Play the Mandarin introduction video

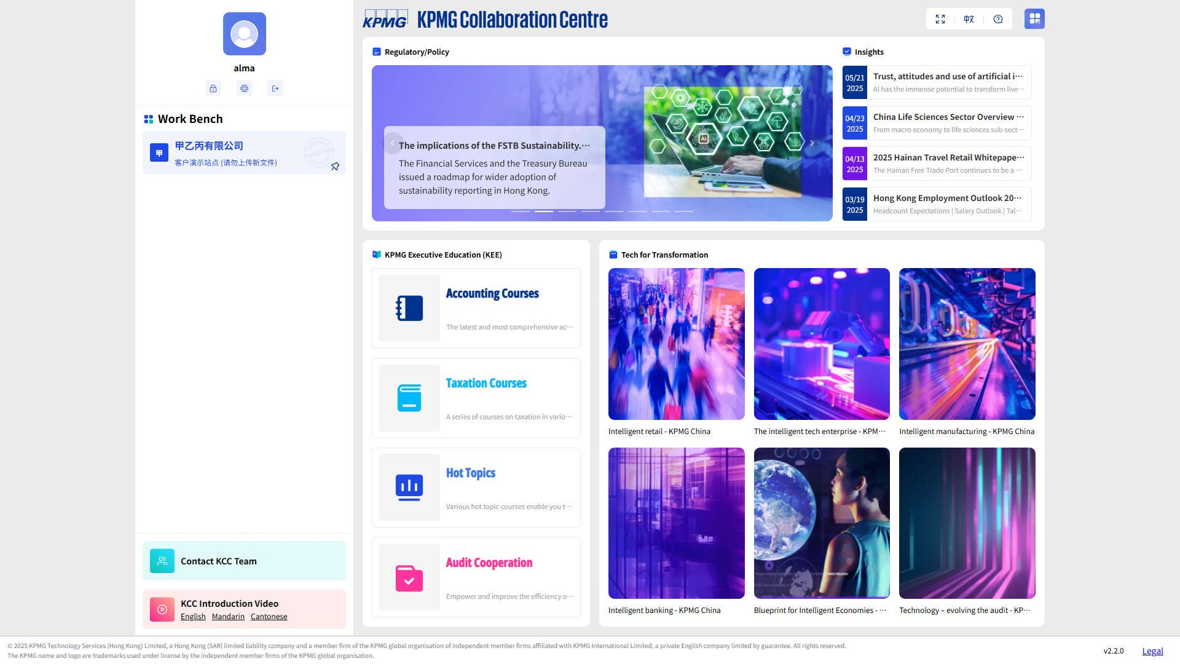[228, 617]
